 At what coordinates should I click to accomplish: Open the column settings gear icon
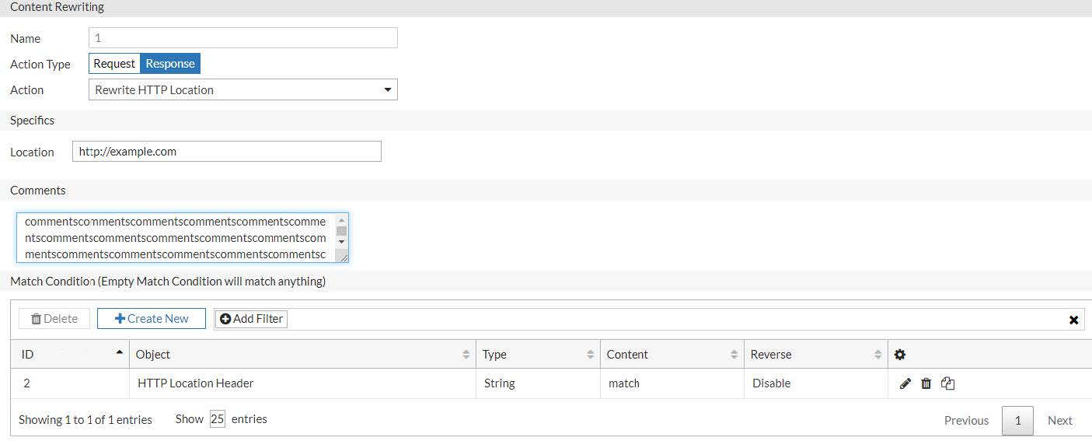pyautogui.click(x=900, y=355)
